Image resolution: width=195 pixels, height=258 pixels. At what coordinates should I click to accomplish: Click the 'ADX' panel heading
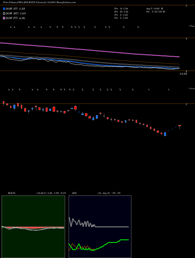(x=74, y=193)
